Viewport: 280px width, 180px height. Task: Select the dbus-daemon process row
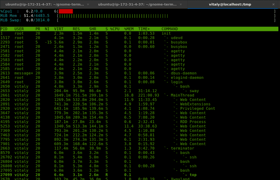(139, 73)
